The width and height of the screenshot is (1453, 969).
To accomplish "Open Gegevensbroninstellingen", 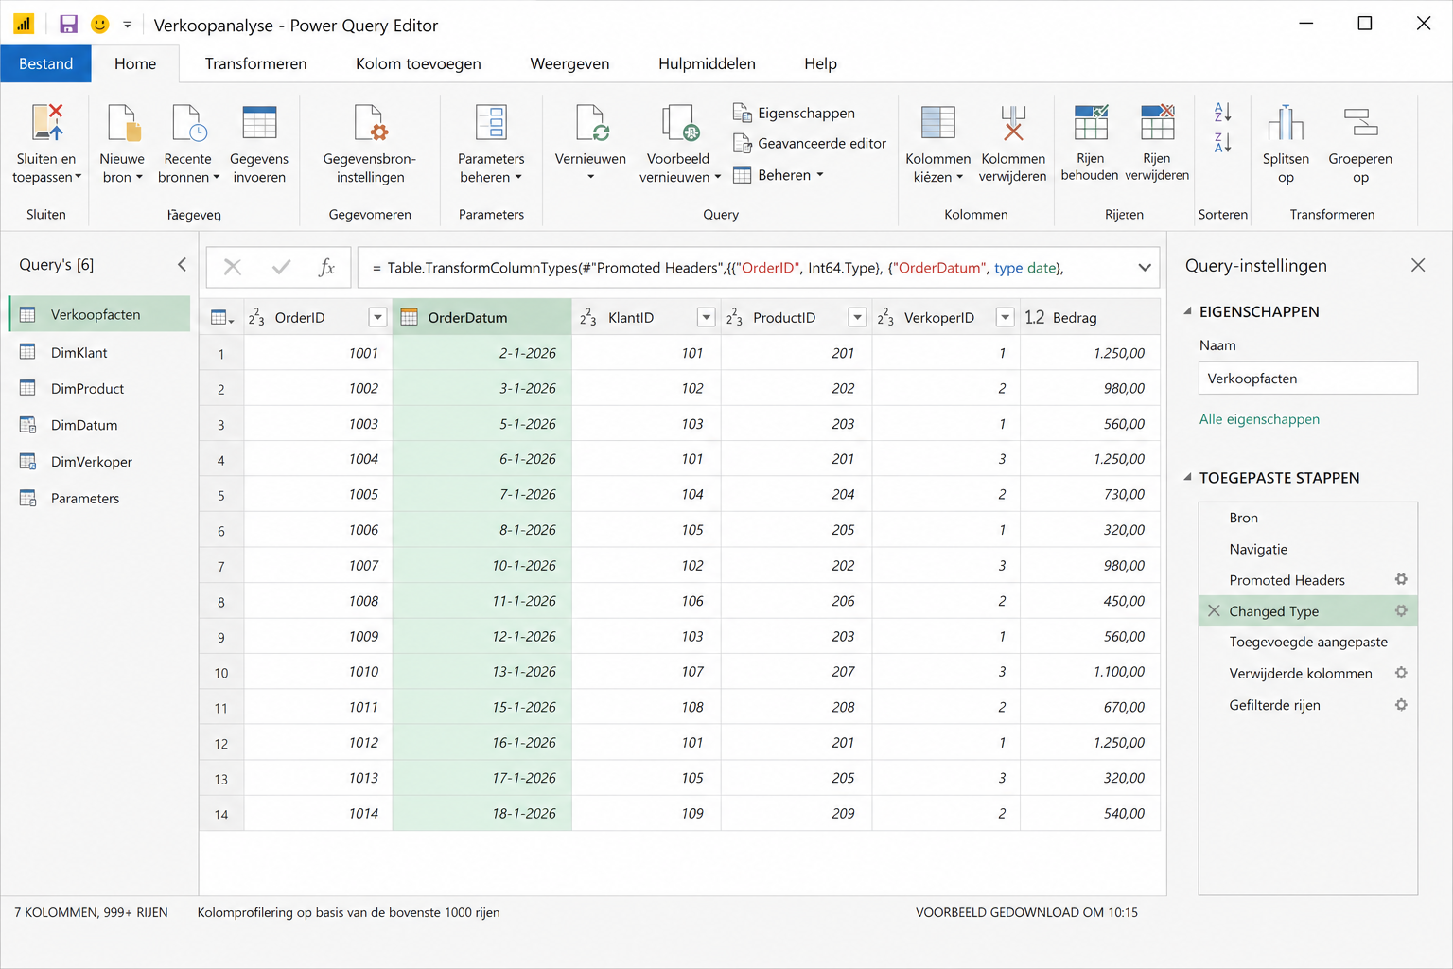I will point(370,144).
